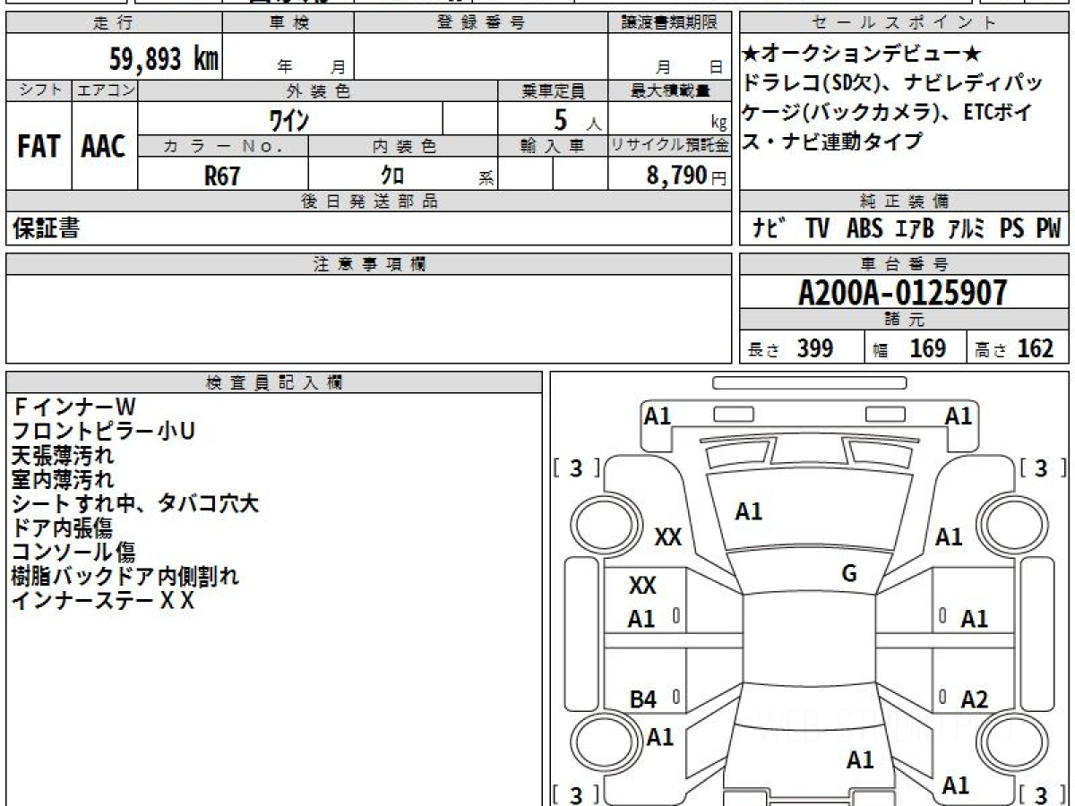Click the 5 人 seating capacity value

[578, 118]
